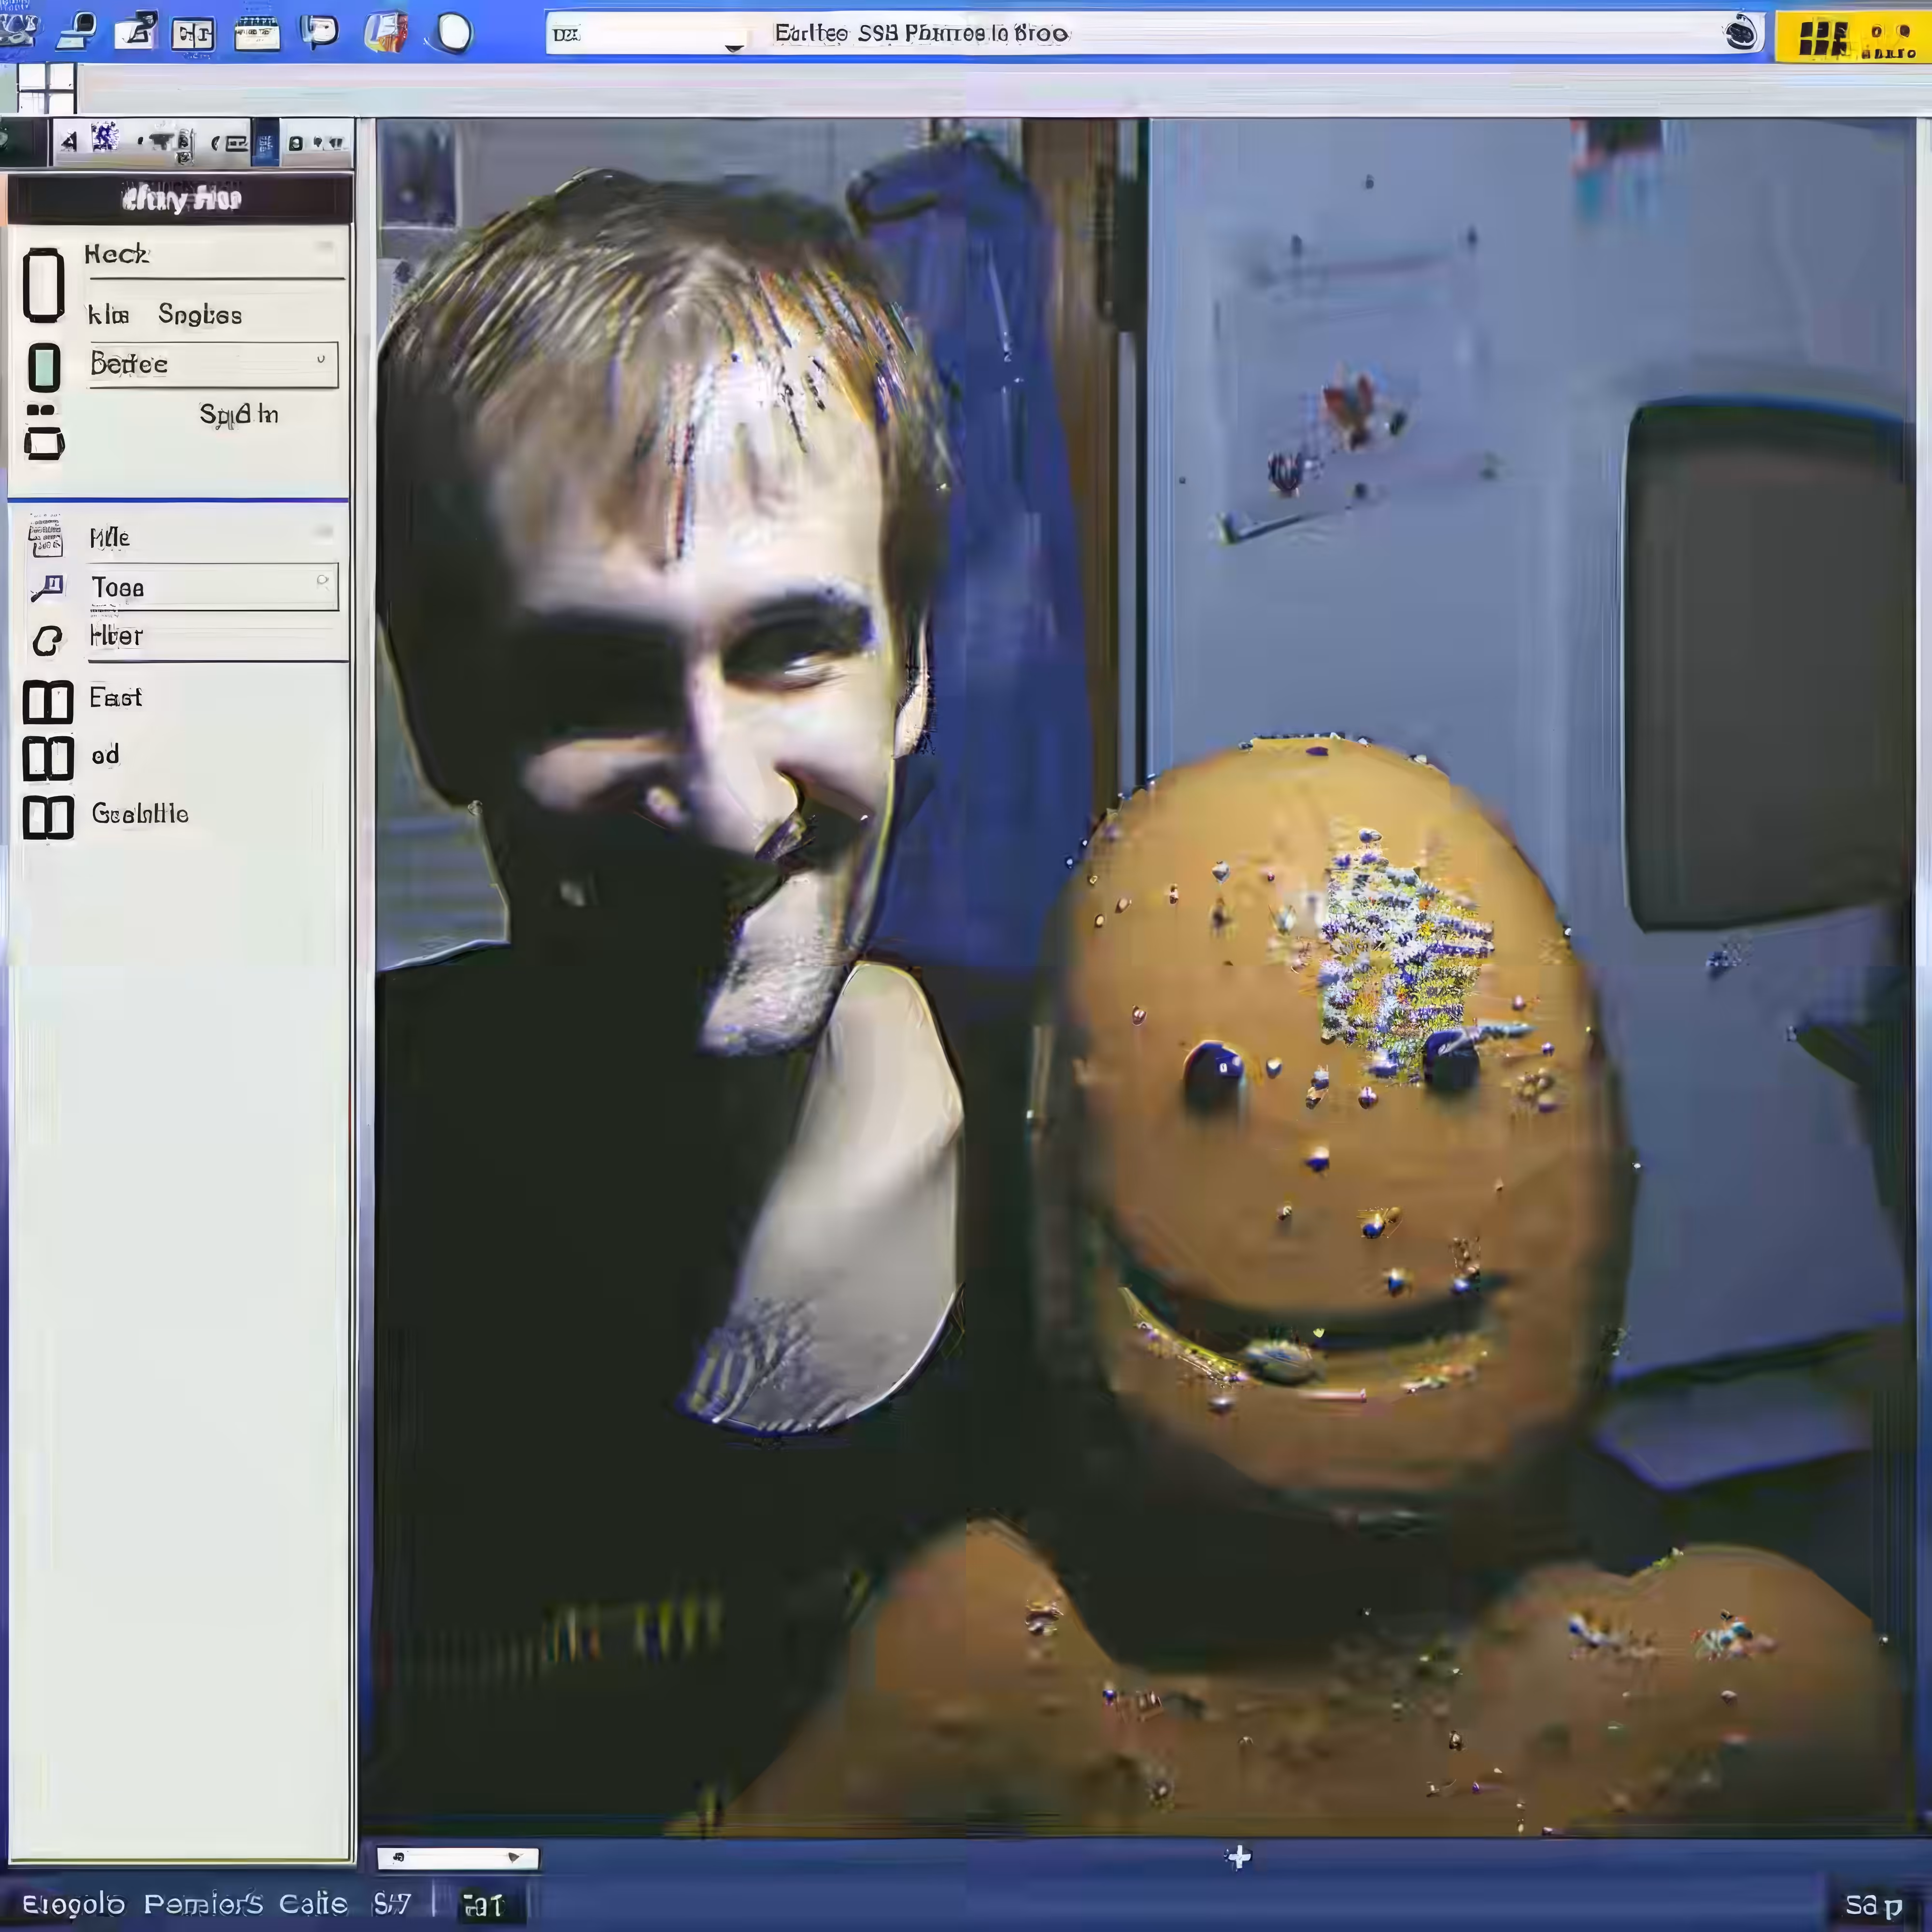Open the Toea dropdown field

pyautogui.click(x=214, y=587)
